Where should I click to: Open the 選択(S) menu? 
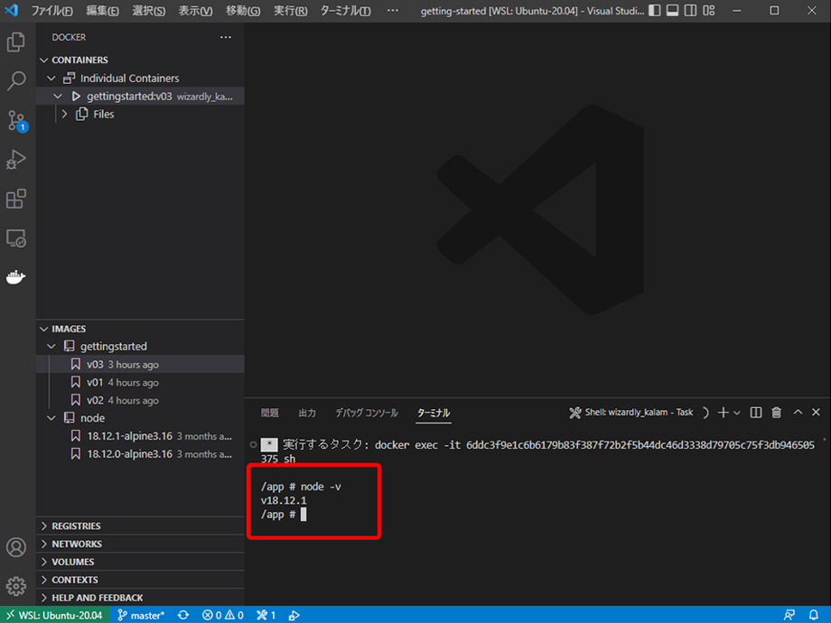[148, 11]
